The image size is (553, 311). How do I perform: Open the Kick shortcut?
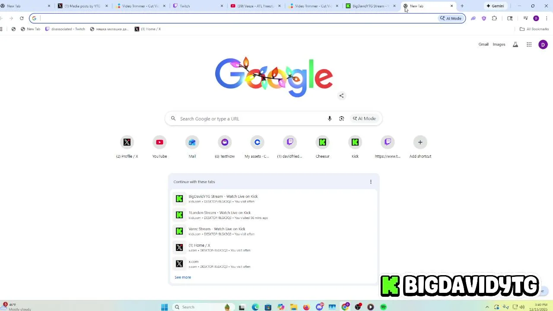(355, 142)
